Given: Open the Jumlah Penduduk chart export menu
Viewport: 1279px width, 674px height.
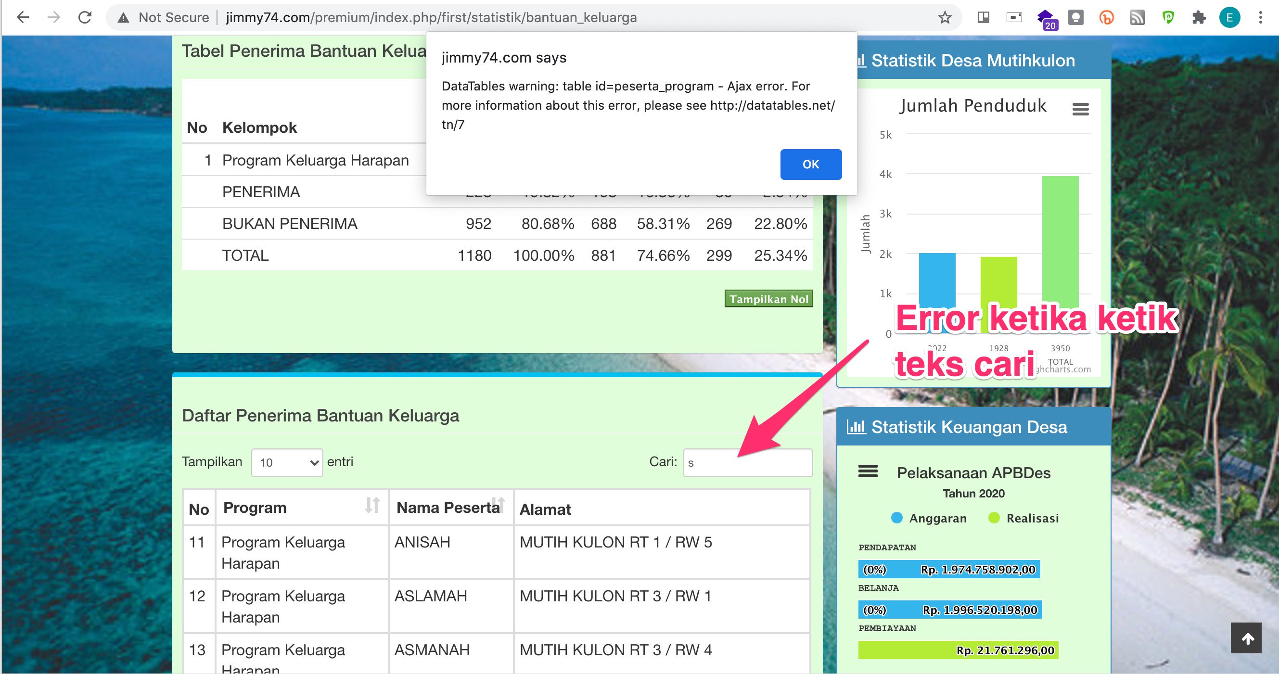Looking at the screenshot, I should pyautogui.click(x=1080, y=109).
